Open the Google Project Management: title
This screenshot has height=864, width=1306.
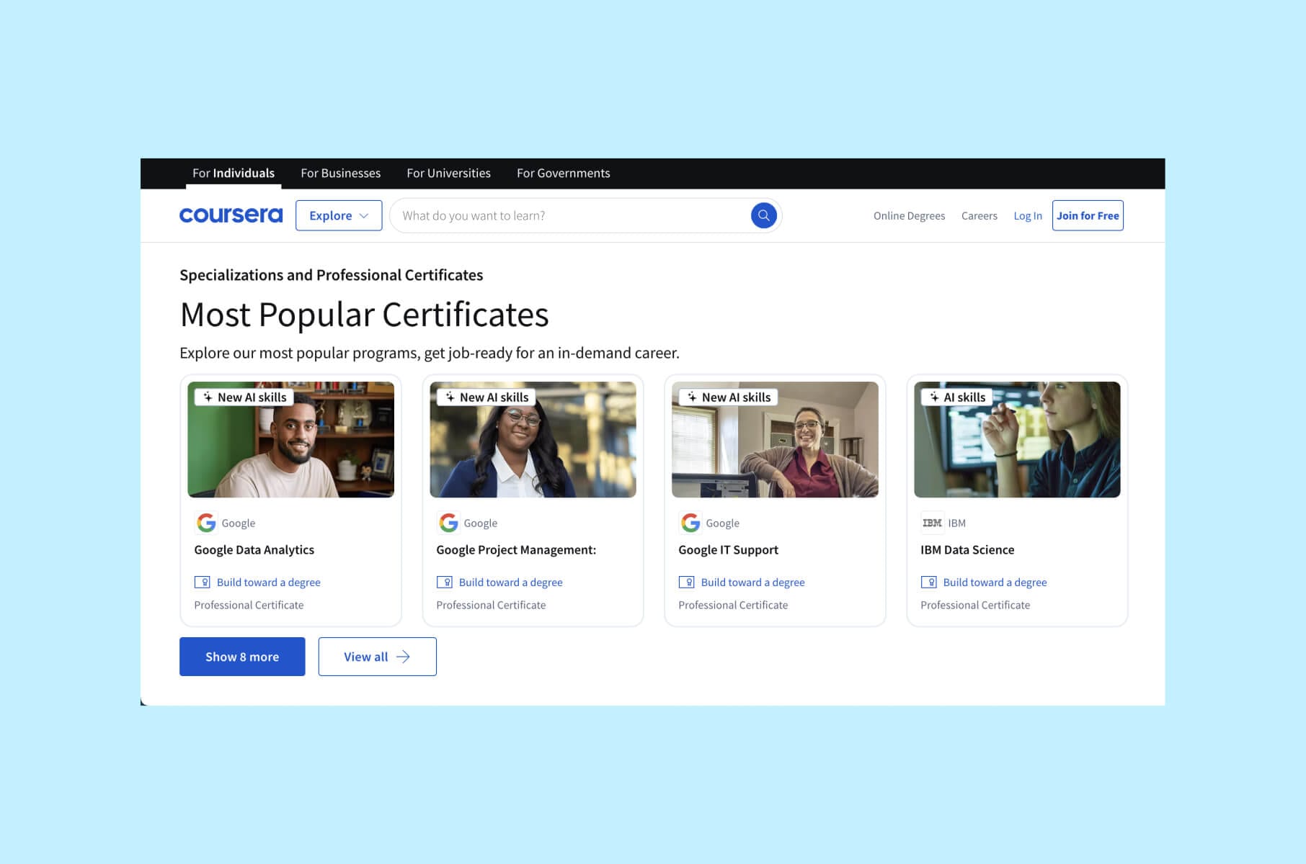(516, 550)
